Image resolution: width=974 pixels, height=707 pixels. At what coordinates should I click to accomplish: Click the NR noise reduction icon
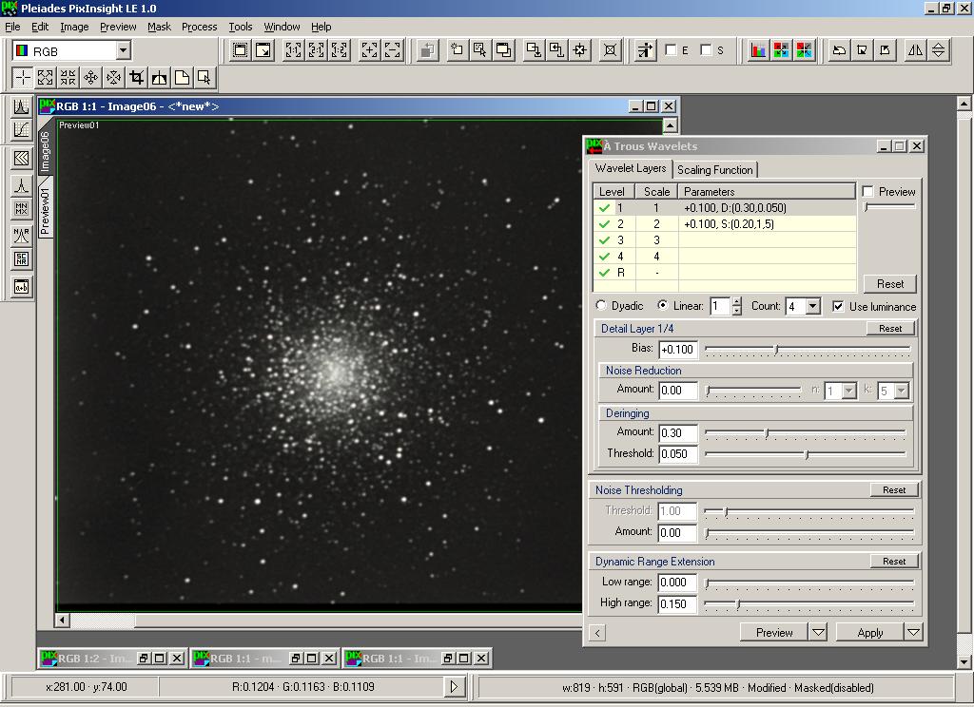pos(21,234)
